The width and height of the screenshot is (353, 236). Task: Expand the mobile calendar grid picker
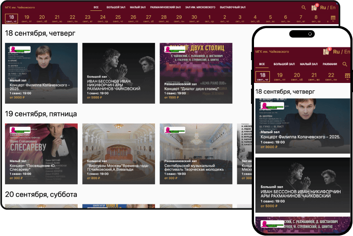(347, 76)
